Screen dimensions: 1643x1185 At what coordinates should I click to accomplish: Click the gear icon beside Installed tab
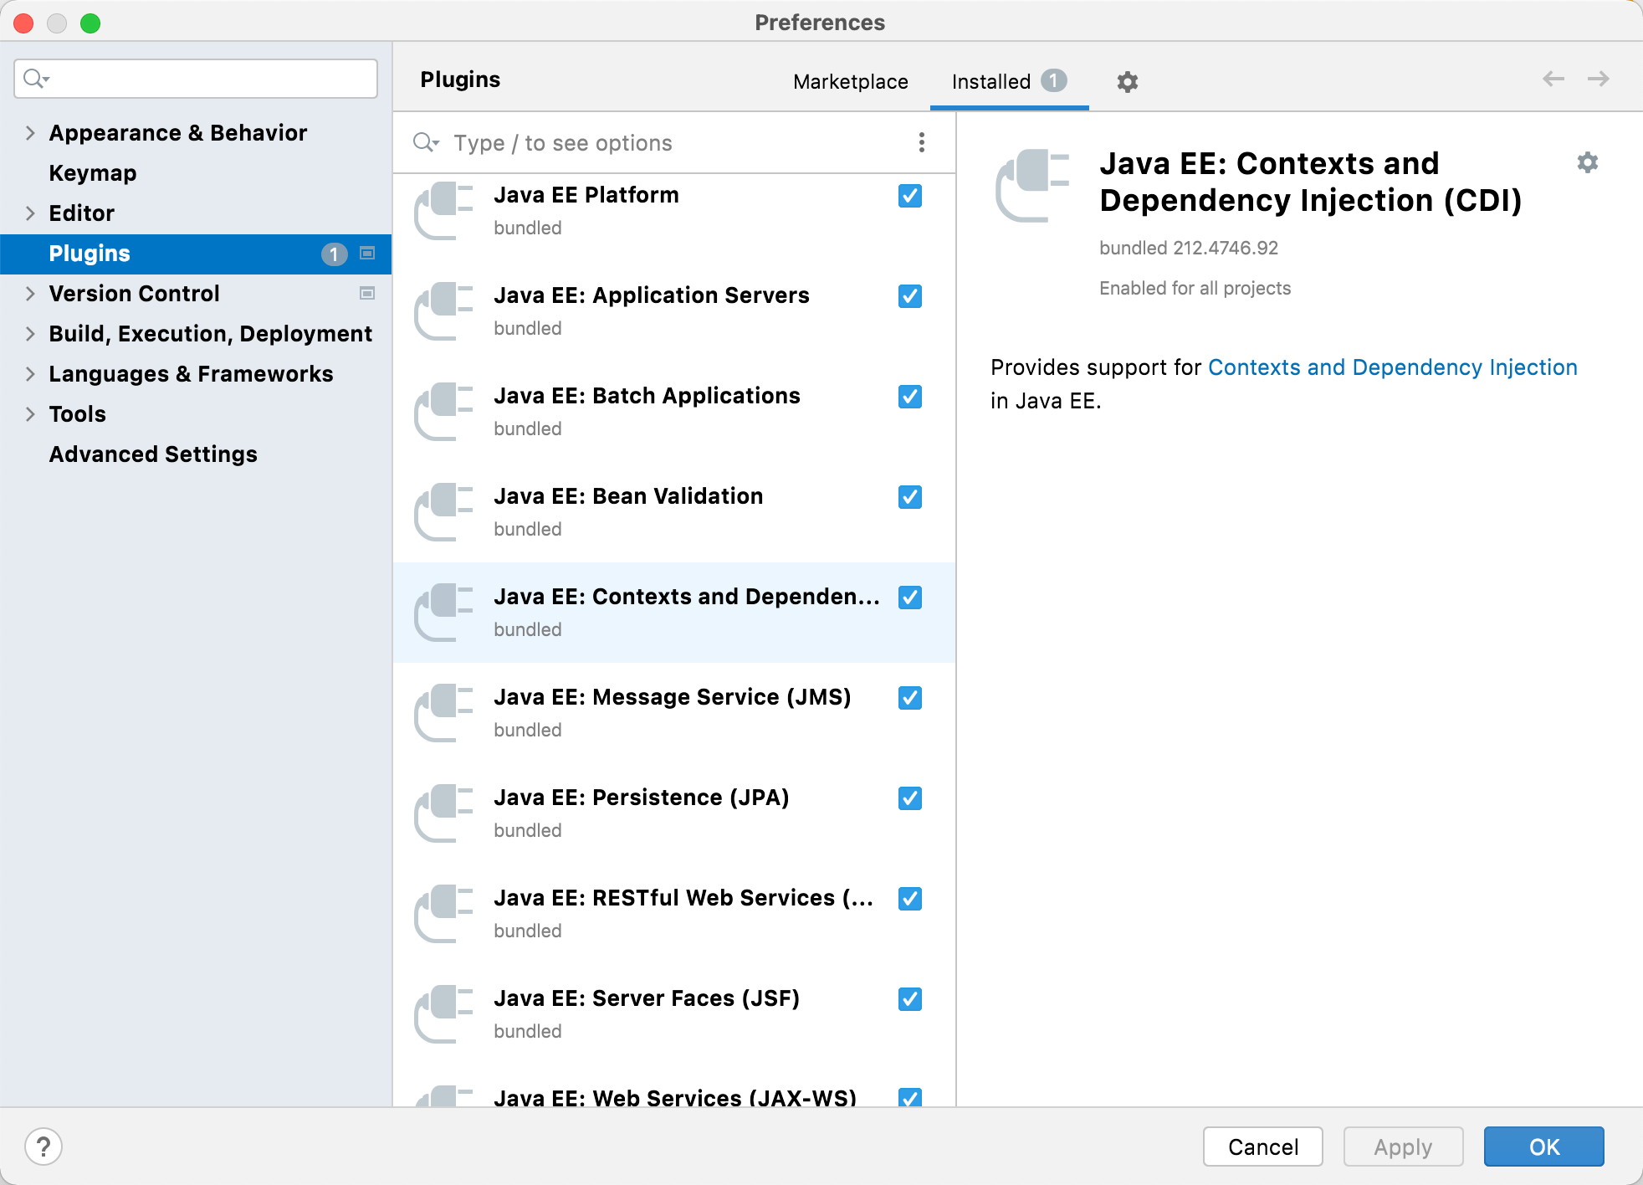[1127, 82]
